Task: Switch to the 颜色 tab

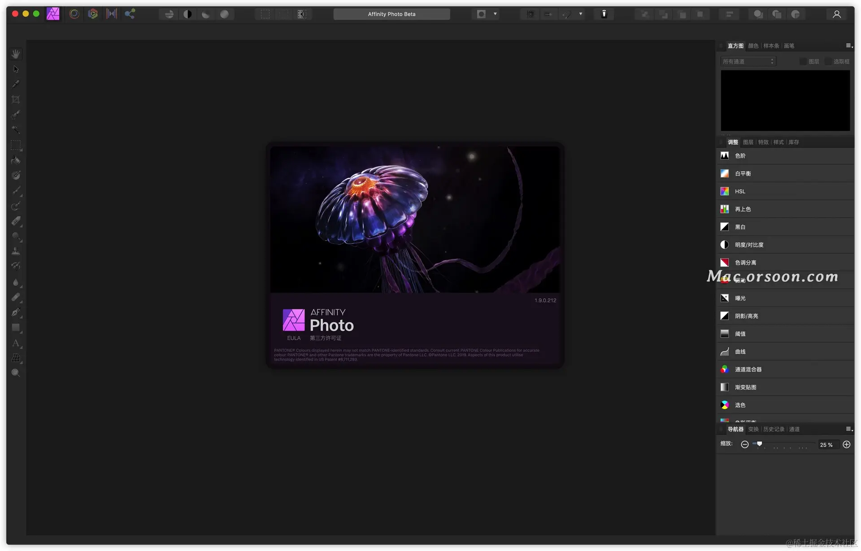Action: [x=753, y=46]
